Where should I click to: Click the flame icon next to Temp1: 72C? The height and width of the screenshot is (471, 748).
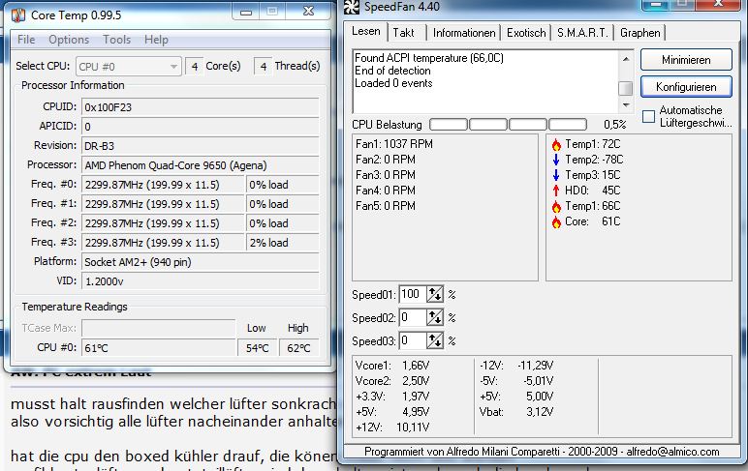coord(556,144)
